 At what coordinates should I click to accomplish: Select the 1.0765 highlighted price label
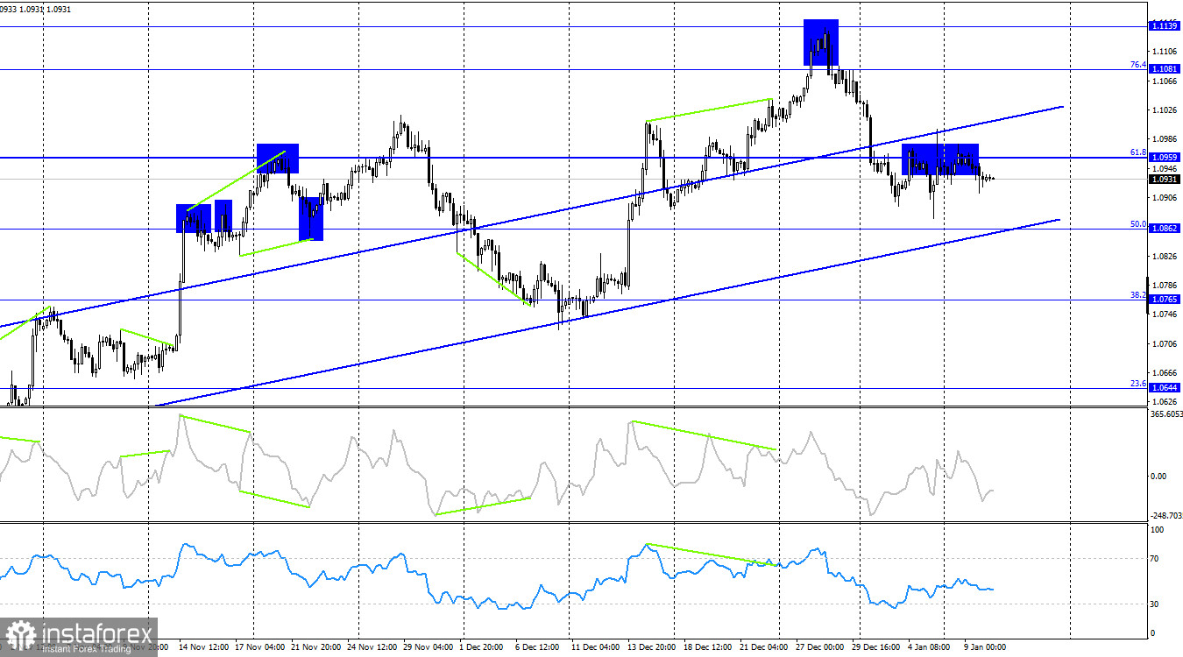1165,300
